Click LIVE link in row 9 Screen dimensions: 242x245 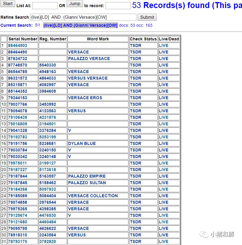[164, 98]
